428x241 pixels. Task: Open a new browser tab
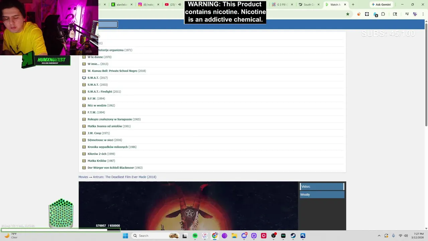click(x=353, y=5)
